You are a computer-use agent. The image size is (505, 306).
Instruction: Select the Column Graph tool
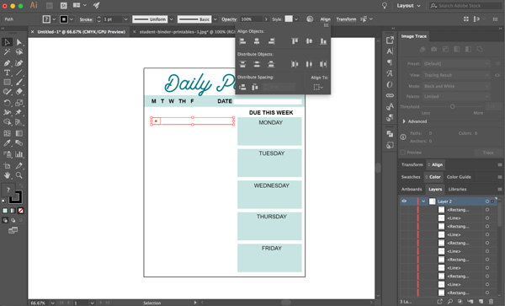[x=19, y=154]
